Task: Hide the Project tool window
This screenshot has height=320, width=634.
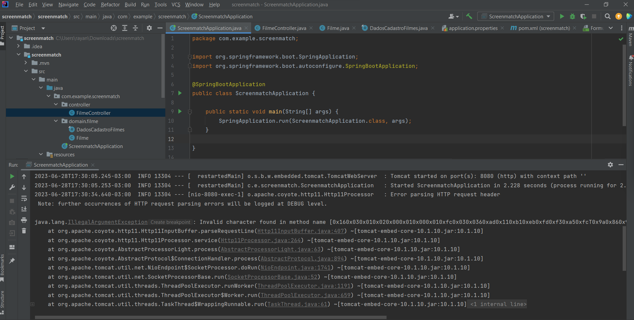Action: 160,28
